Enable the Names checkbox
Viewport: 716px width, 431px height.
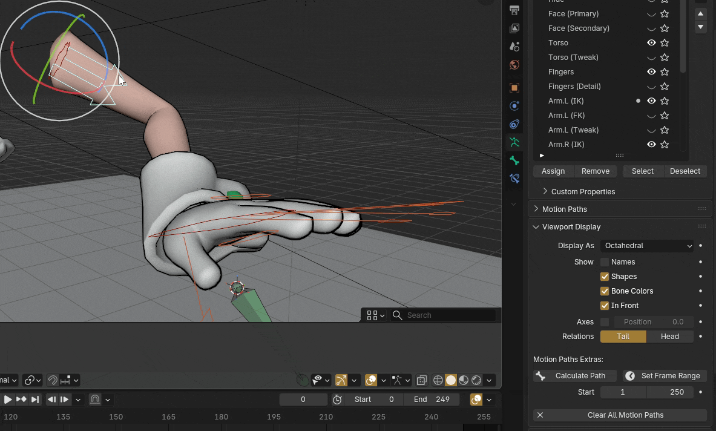pyautogui.click(x=605, y=262)
